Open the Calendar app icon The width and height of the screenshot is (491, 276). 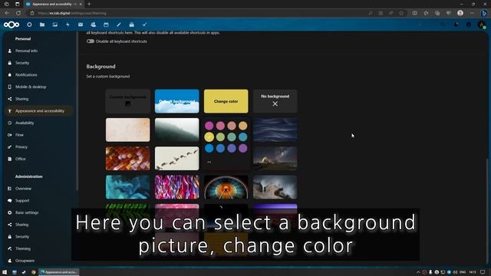point(106,25)
